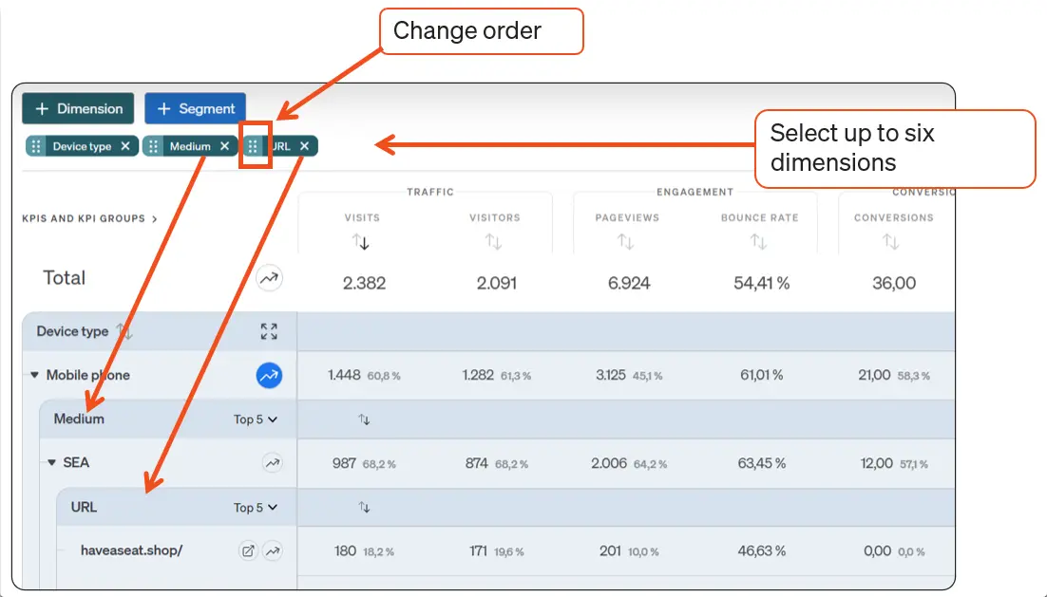Open haveaseat.shop/ via the external link icon
Image resolution: width=1047 pixels, height=597 pixels.
pyautogui.click(x=248, y=550)
